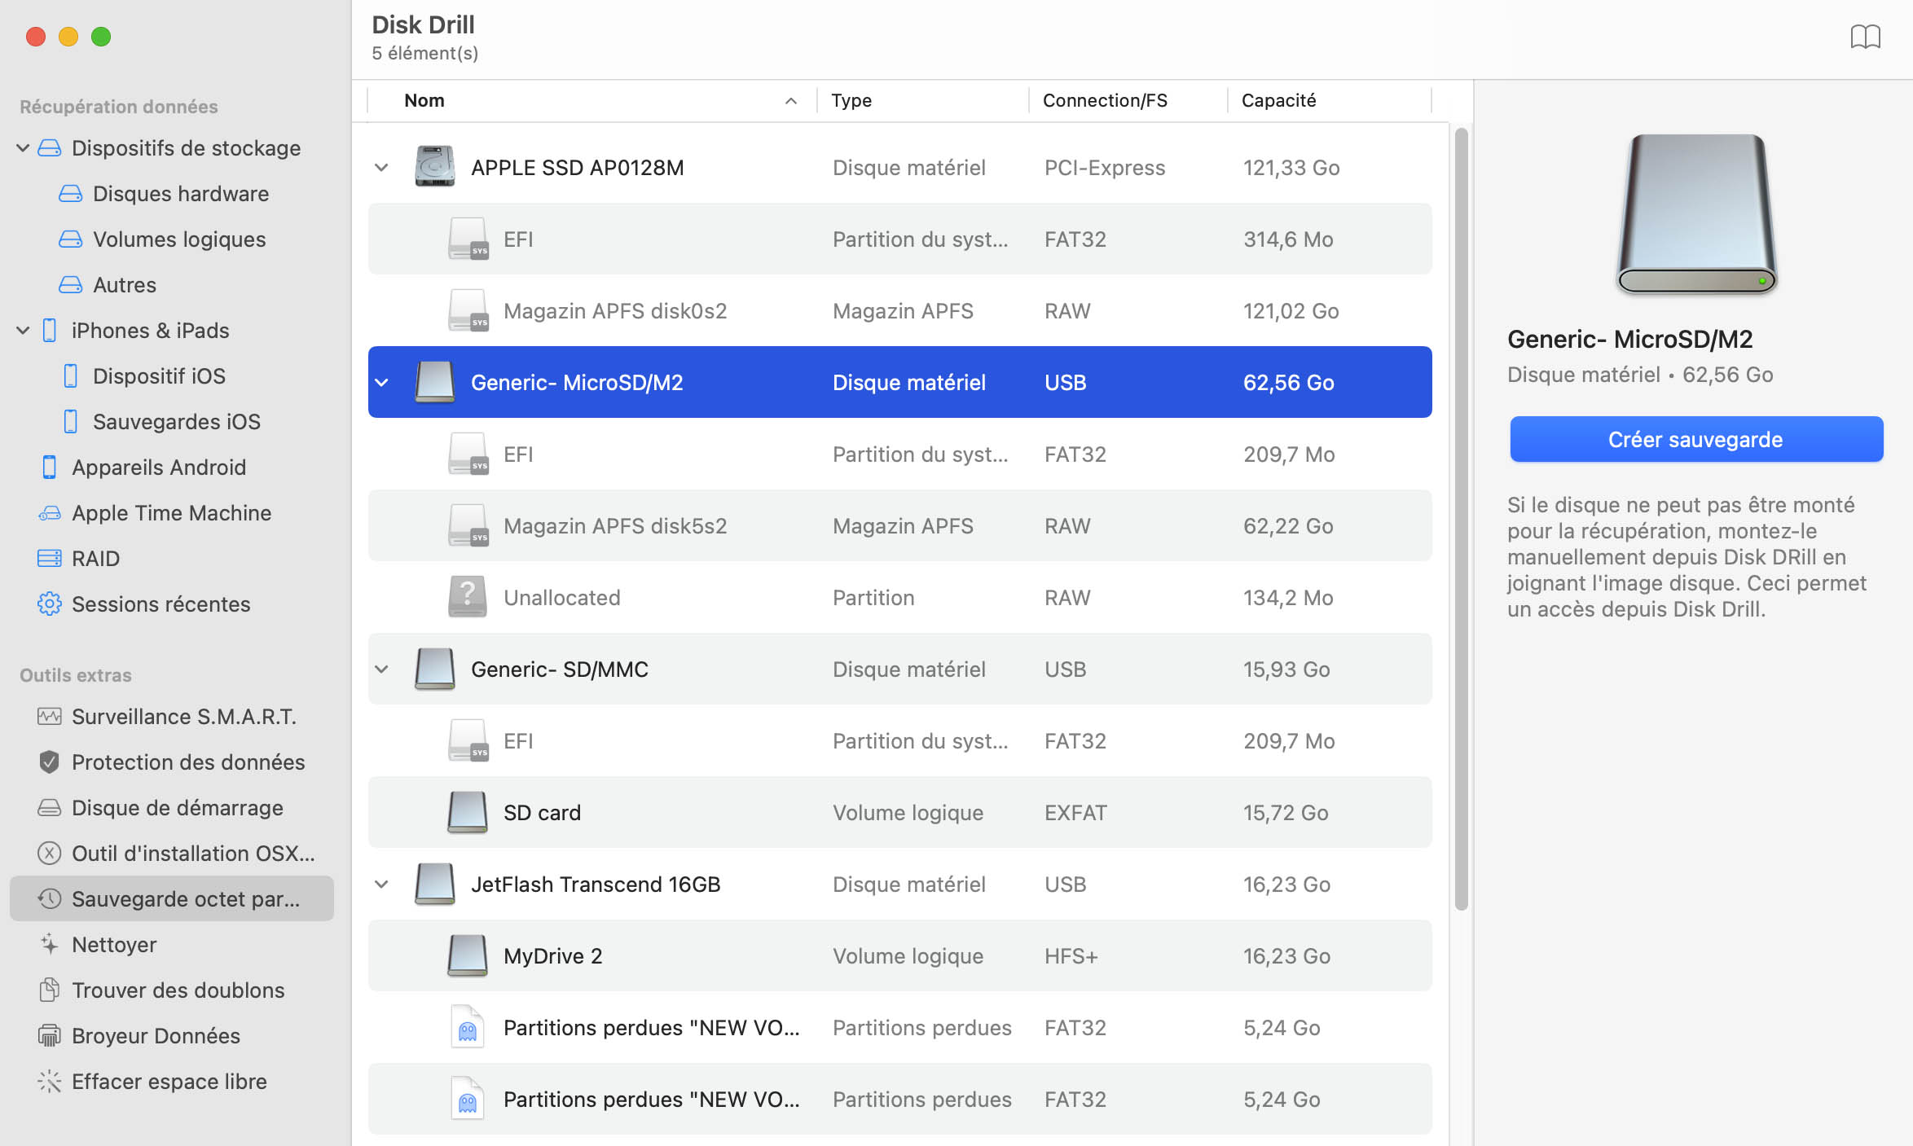Click Disques hardware drive icon in sidebar
The height and width of the screenshot is (1146, 1913).
(x=70, y=194)
